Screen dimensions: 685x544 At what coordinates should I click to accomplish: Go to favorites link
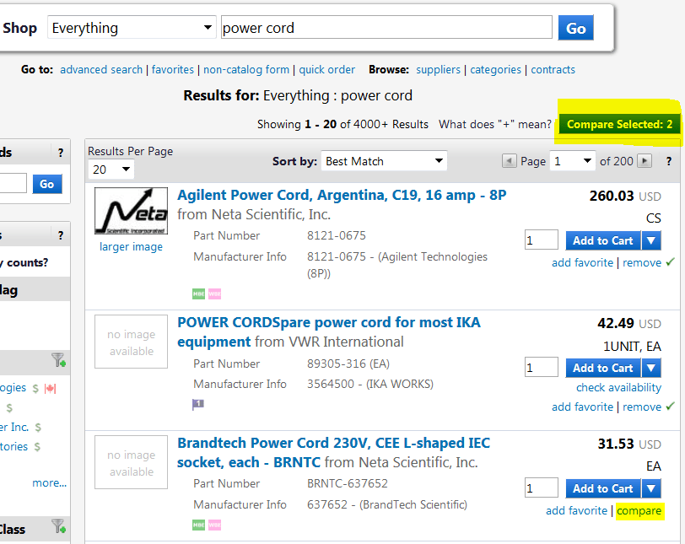[173, 69]
